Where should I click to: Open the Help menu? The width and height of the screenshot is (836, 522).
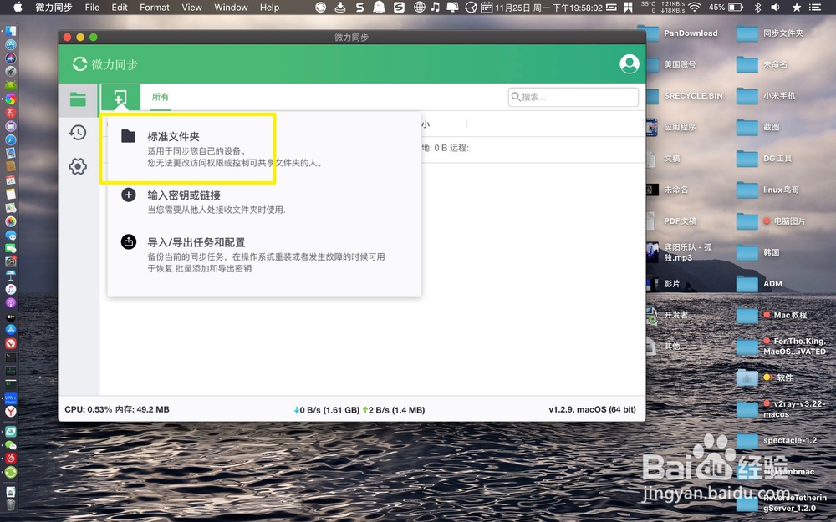click(270, 7)
